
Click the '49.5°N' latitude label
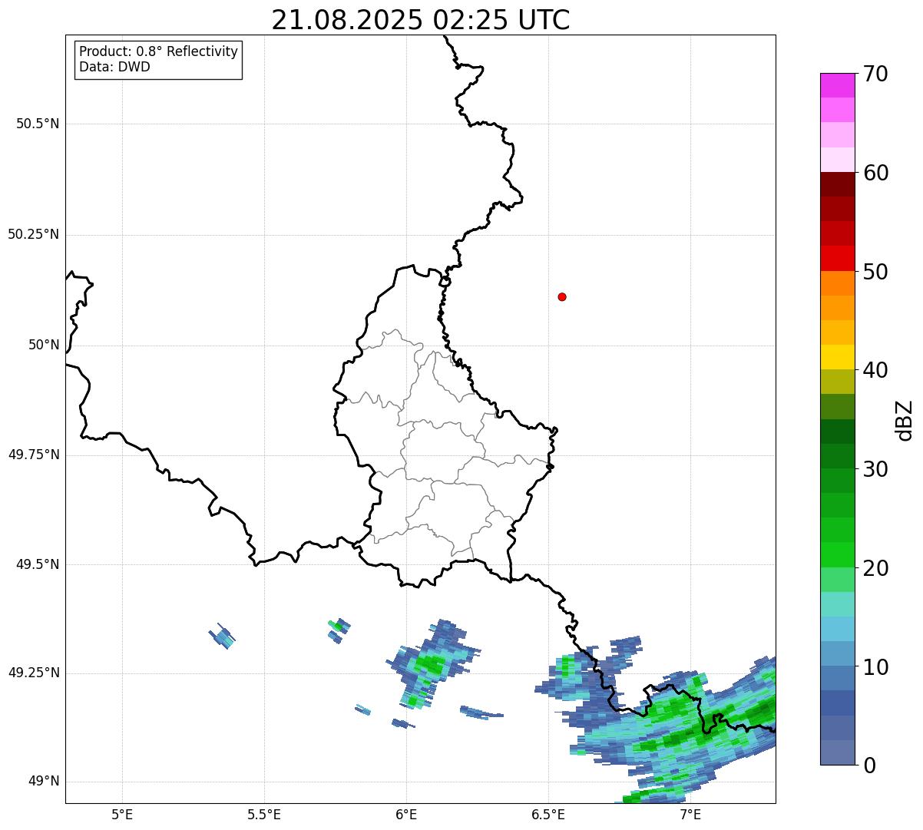pos(38,564)
